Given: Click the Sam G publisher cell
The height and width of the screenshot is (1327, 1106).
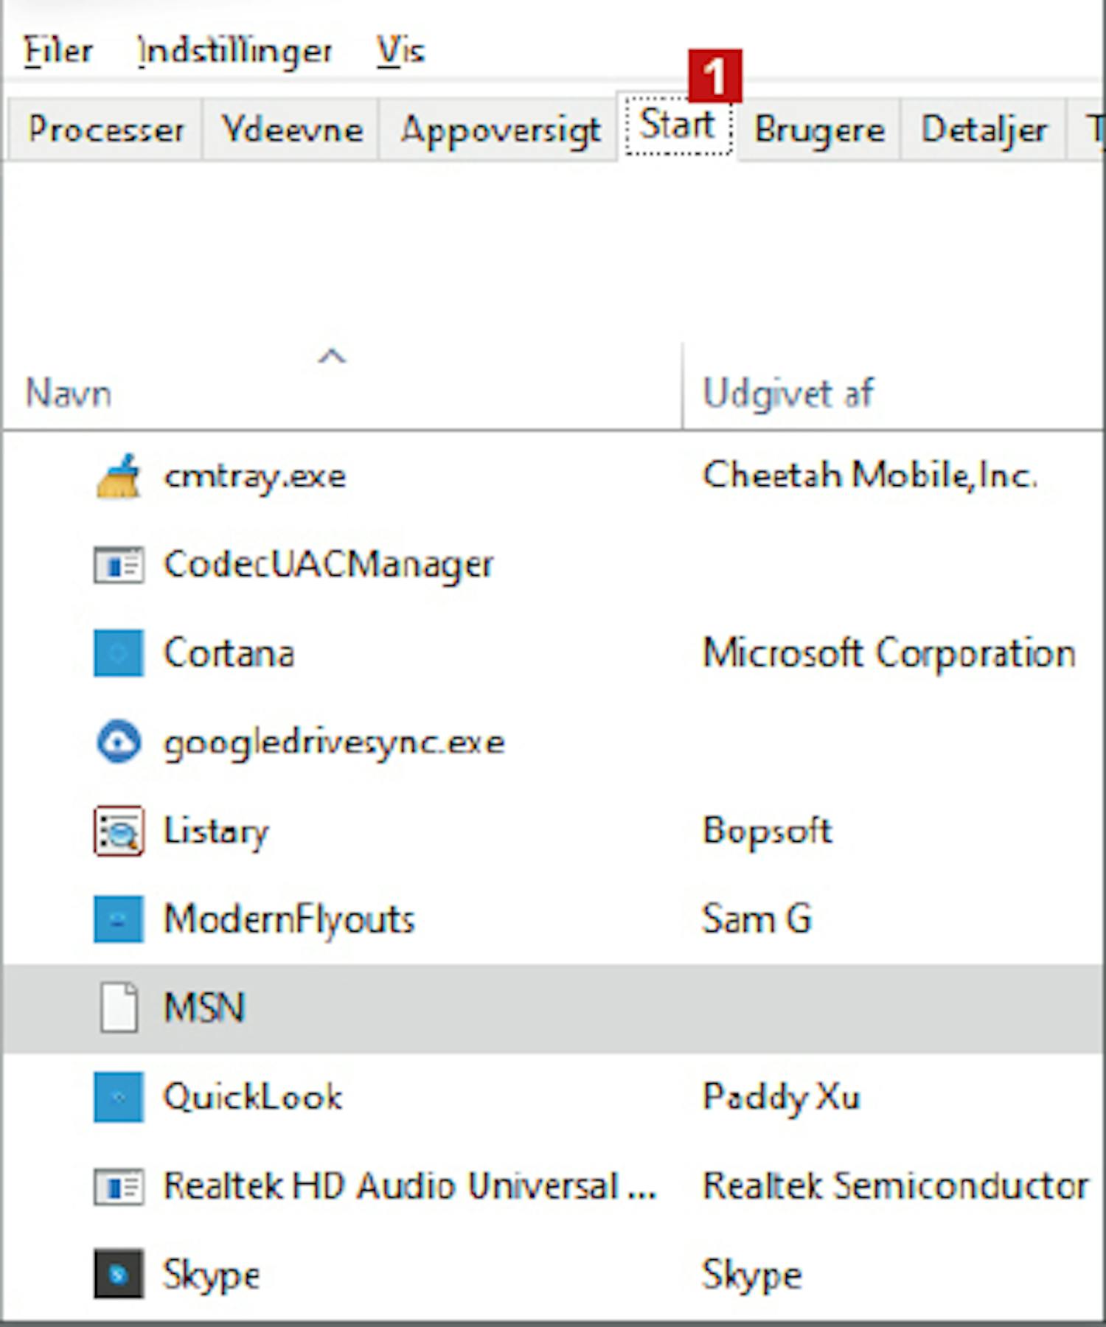Looking at the screenshot, I should [x=757, y=919].
